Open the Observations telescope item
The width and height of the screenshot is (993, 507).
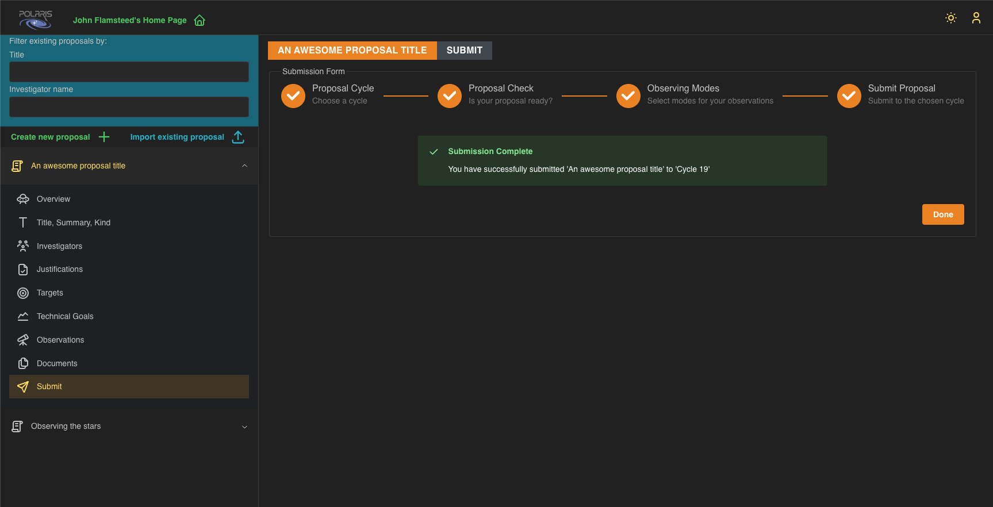click(60, 340)
